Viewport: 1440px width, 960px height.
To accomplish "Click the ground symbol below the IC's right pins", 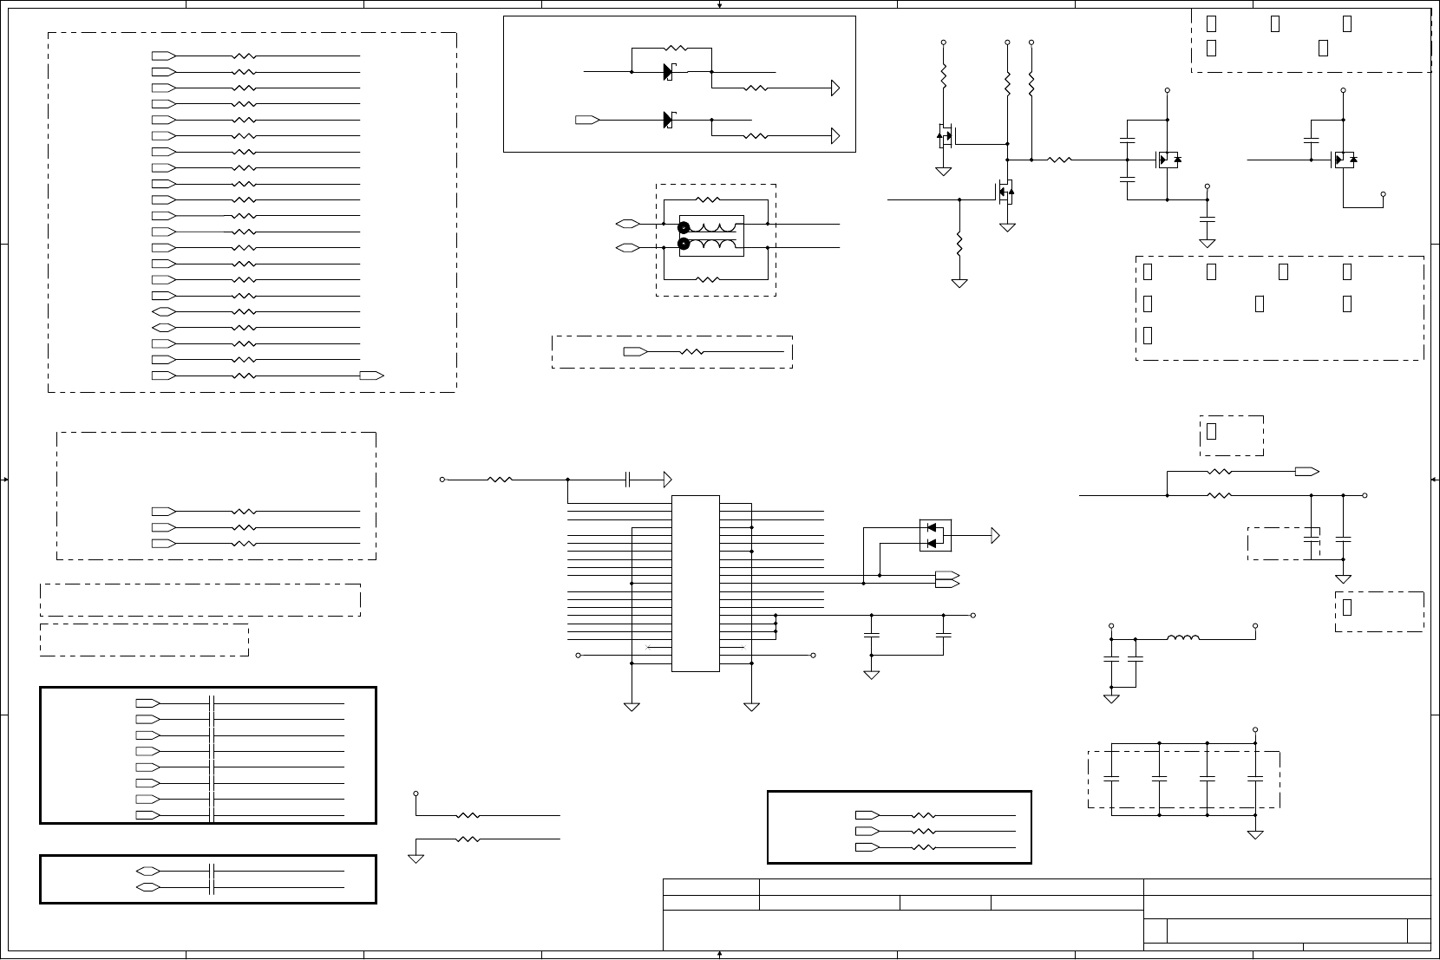I will (x=752, y=707).
